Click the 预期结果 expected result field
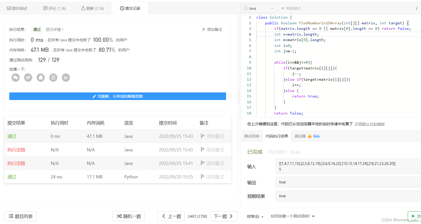421x224 pixels. [x=348, y=196]
